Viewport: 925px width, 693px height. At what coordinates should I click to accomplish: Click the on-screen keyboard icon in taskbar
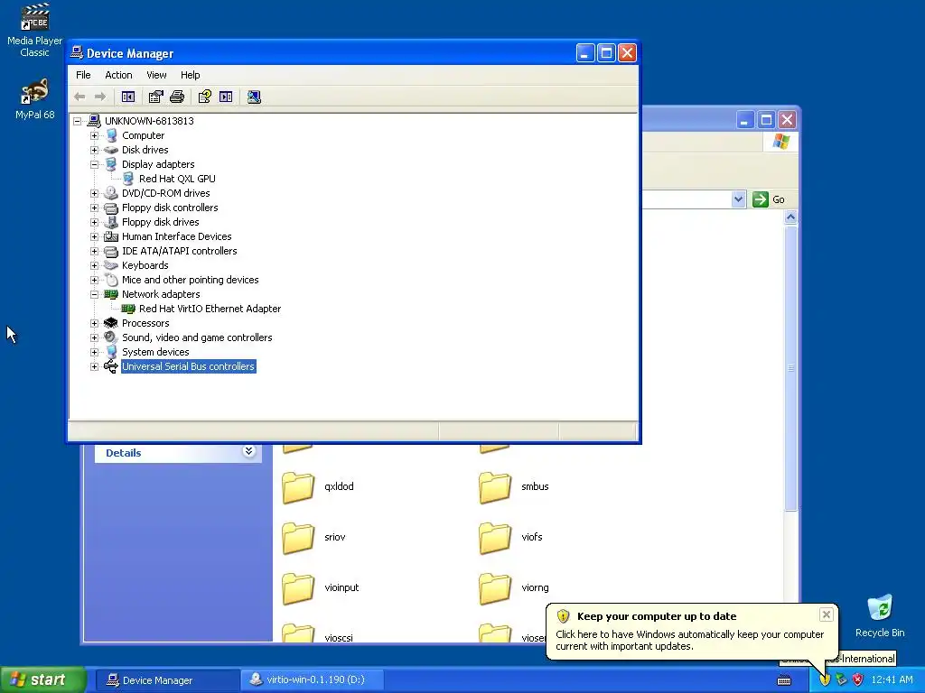(x=784, y=680)
